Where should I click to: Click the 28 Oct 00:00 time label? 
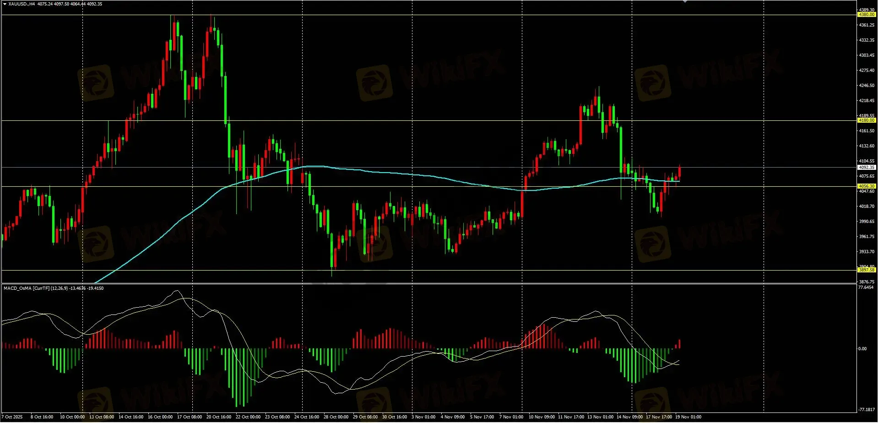click(x=336, y=417)
